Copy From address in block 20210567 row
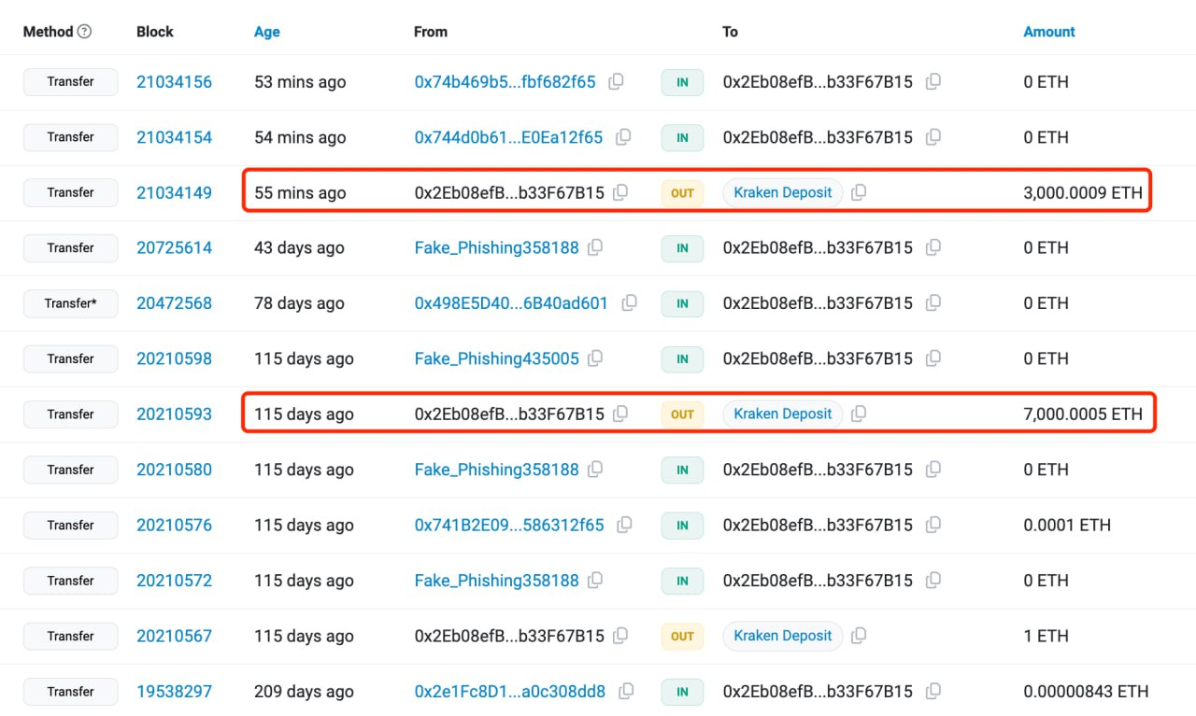The image size is (1196, 716). (x=619, y=636)
